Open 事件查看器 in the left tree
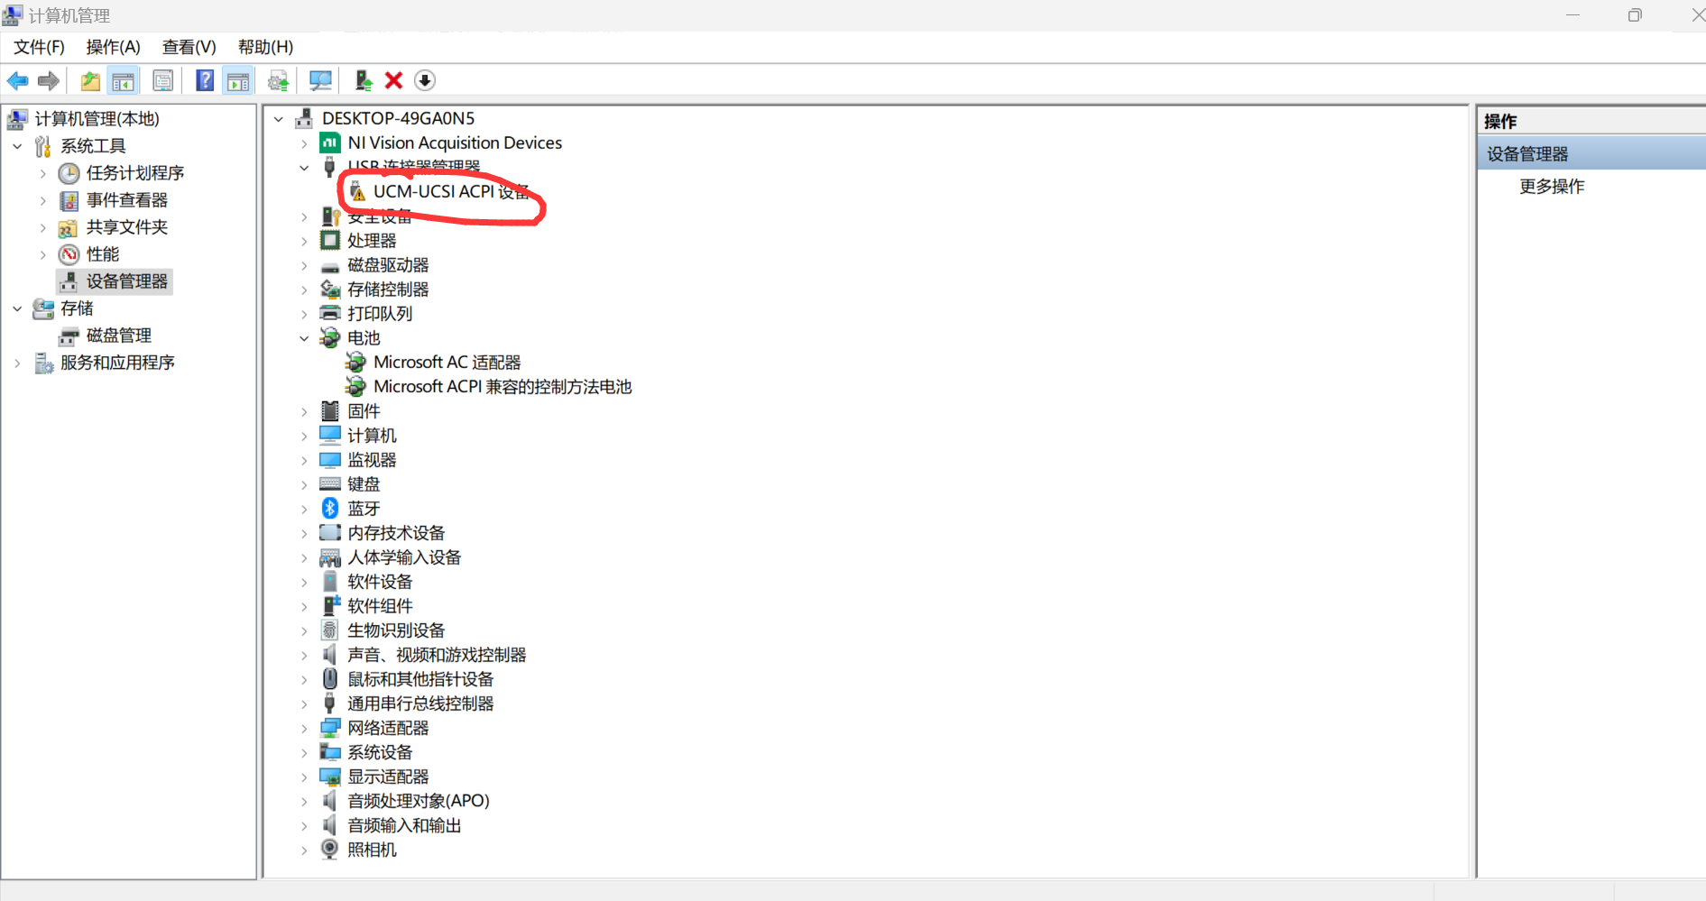This screenshot has height=901, width=1706. click(126, 200)
